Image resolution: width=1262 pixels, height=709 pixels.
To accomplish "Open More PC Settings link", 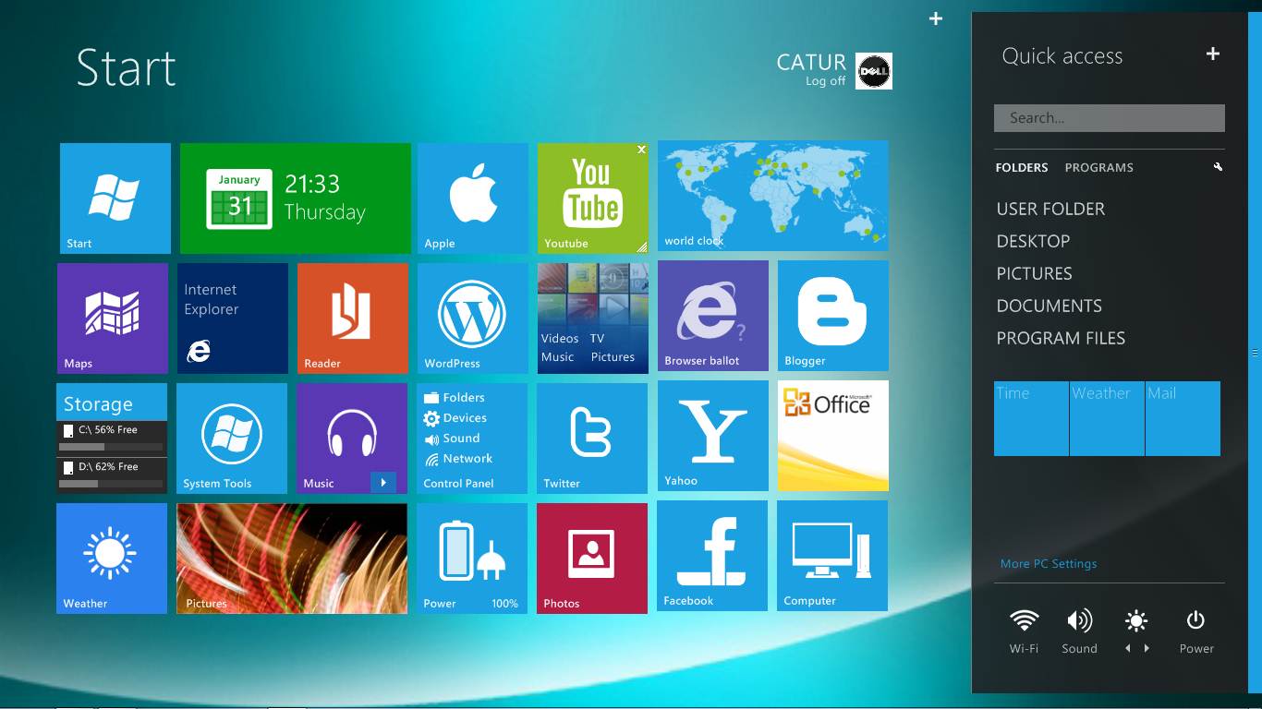I will 1049,564.
